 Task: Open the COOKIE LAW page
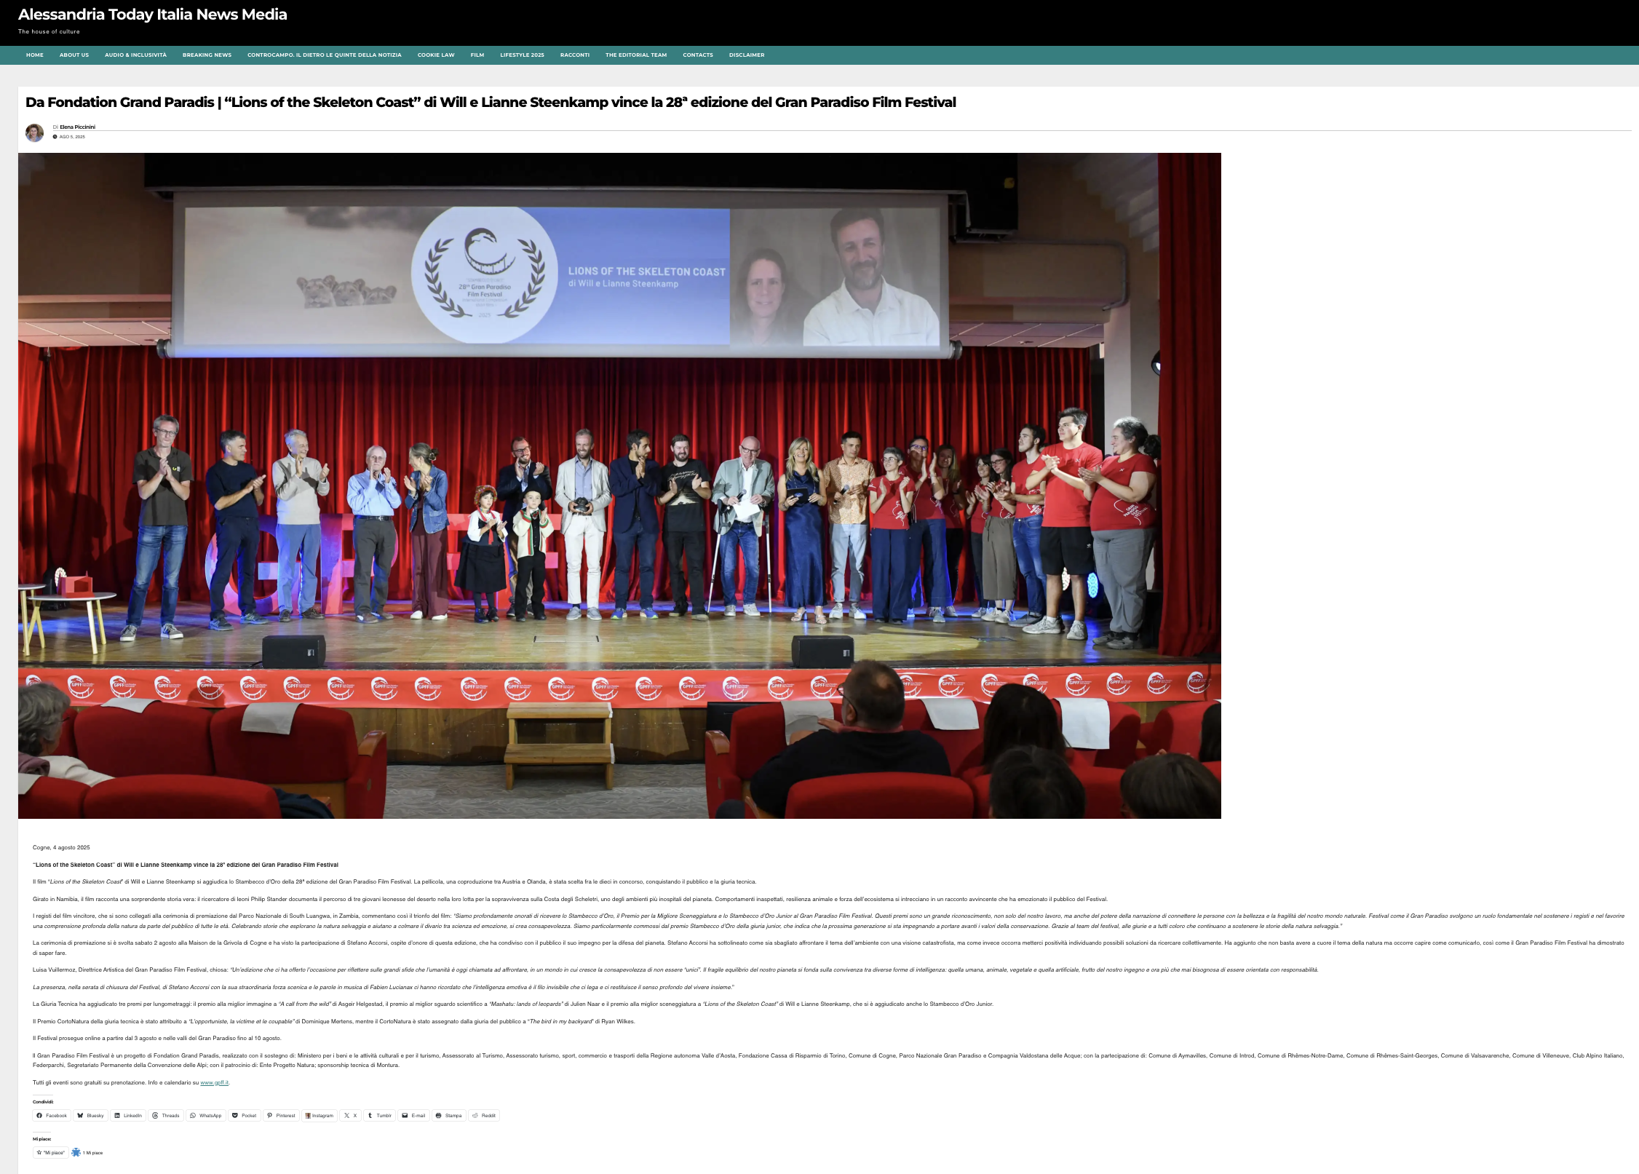point(436,55)
